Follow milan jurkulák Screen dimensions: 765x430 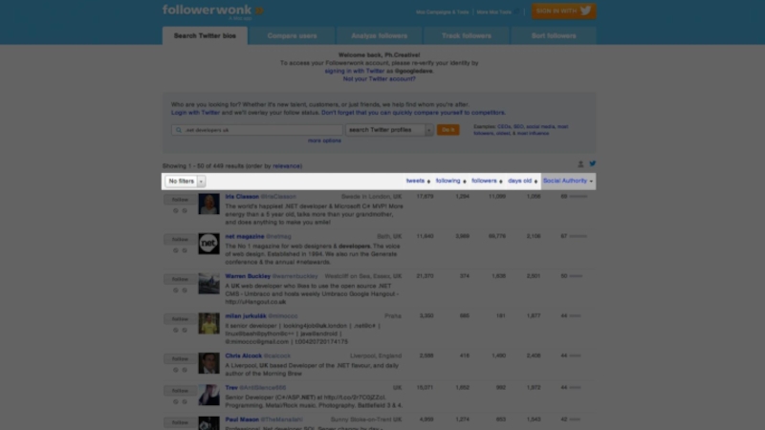click(180, 319)
